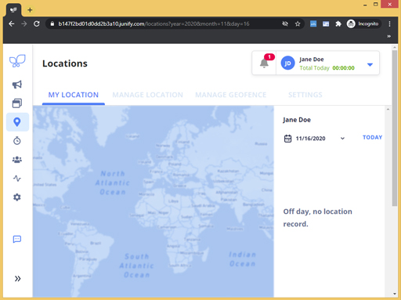This screenshot has height=300, width=401.
Task: Click the JD user avatar
Action: (287, 63)
